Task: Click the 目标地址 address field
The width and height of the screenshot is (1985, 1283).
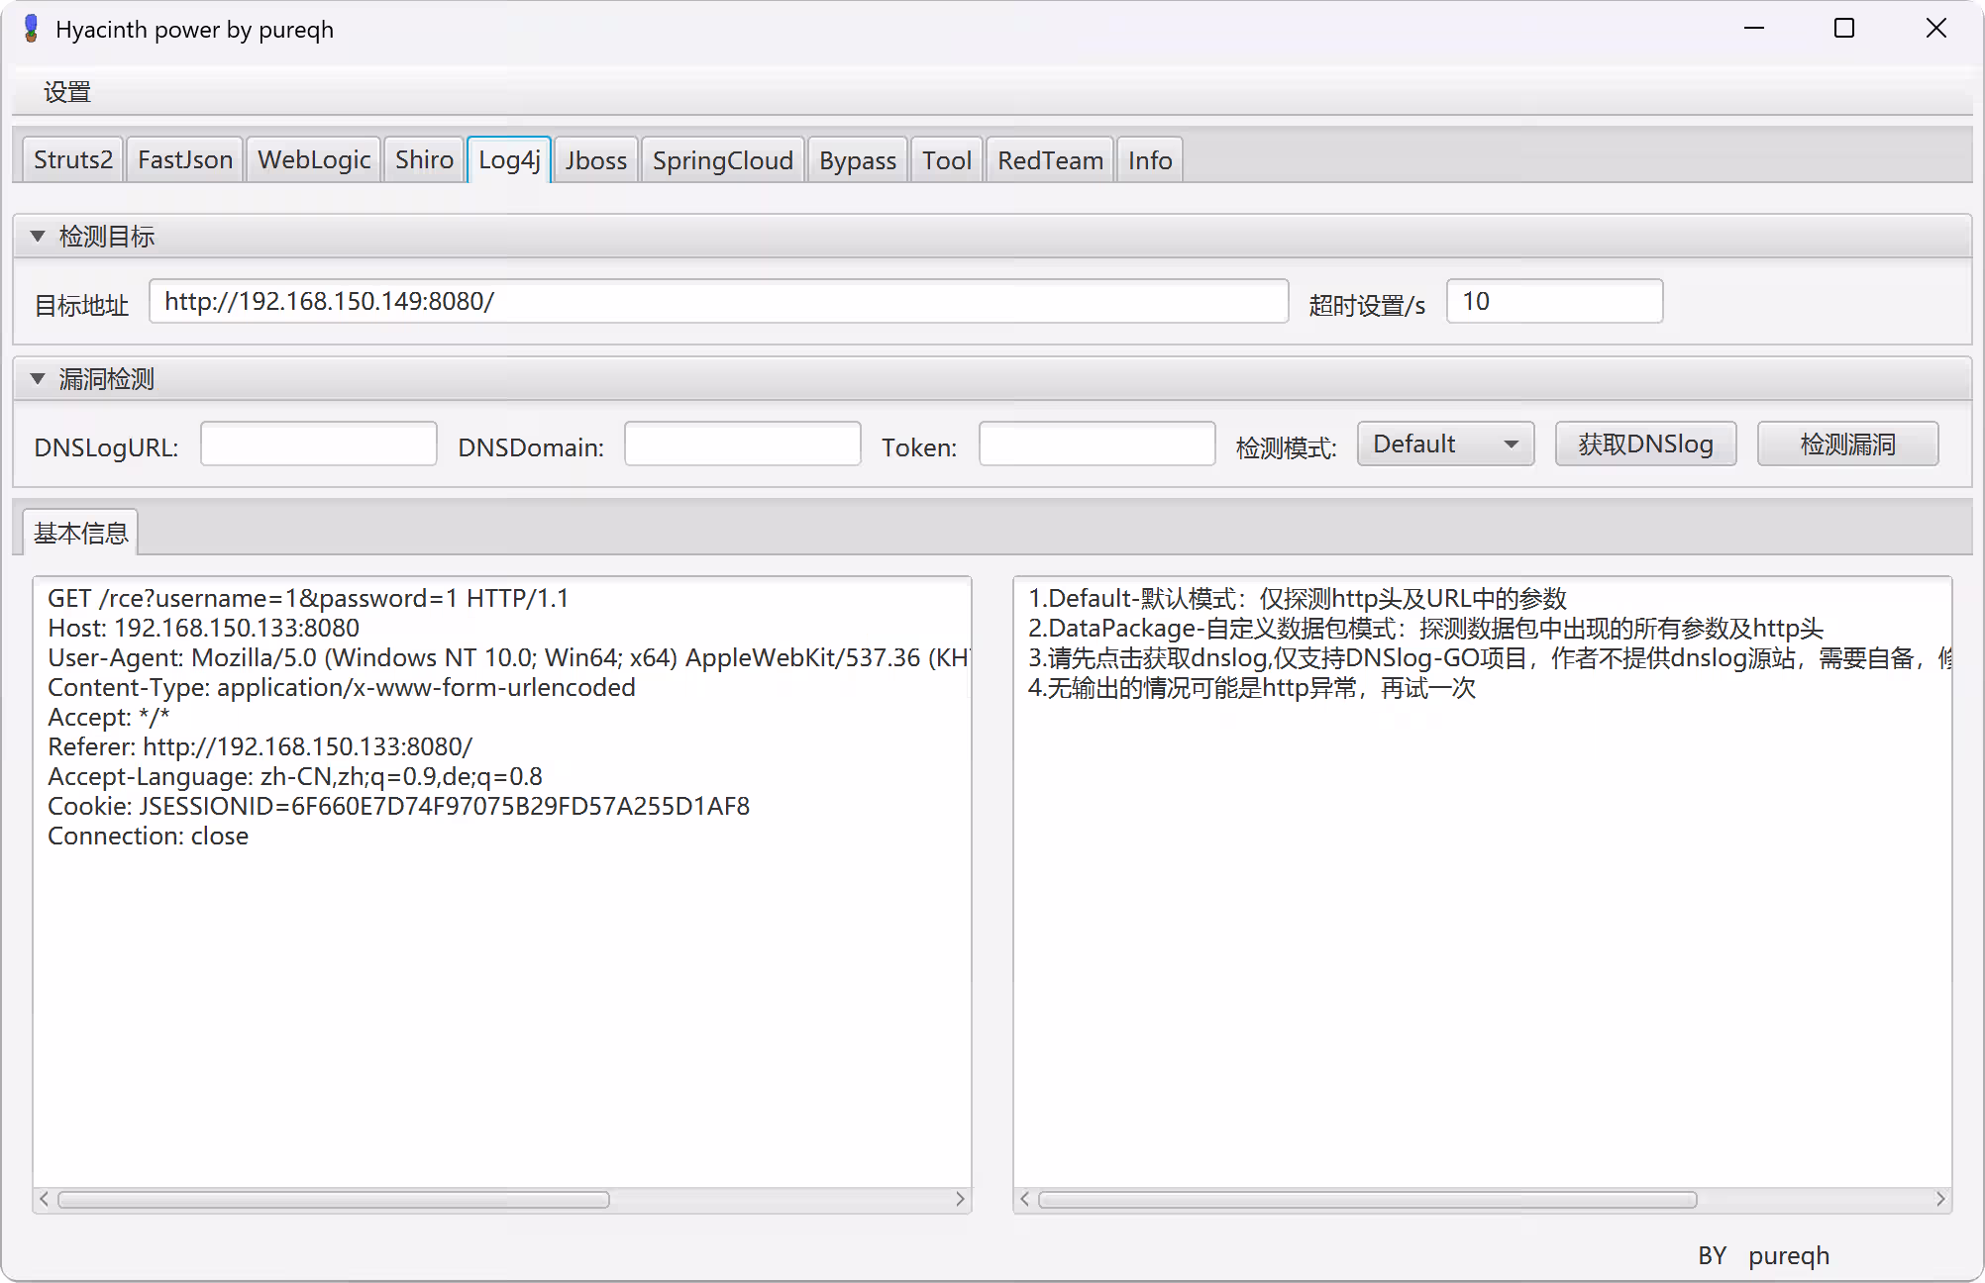Action: [x=718, y=301]
